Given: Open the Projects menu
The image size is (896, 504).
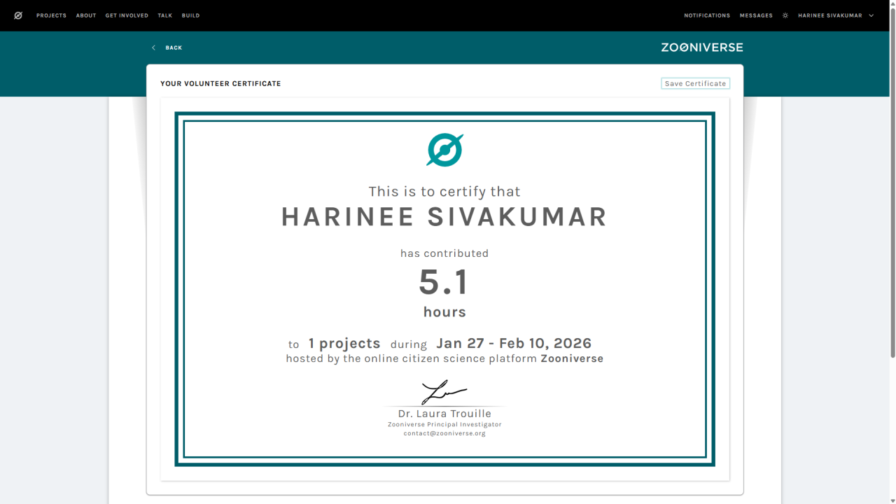Looking at the screenshot, I should point(52,15).
